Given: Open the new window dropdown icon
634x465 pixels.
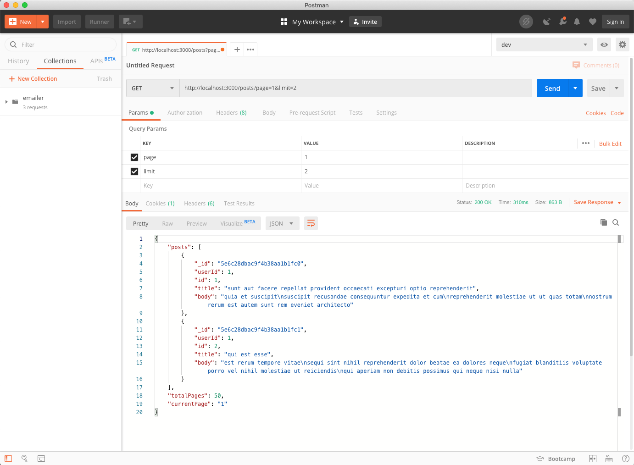Looking at the screenshot, I should 130,22.
